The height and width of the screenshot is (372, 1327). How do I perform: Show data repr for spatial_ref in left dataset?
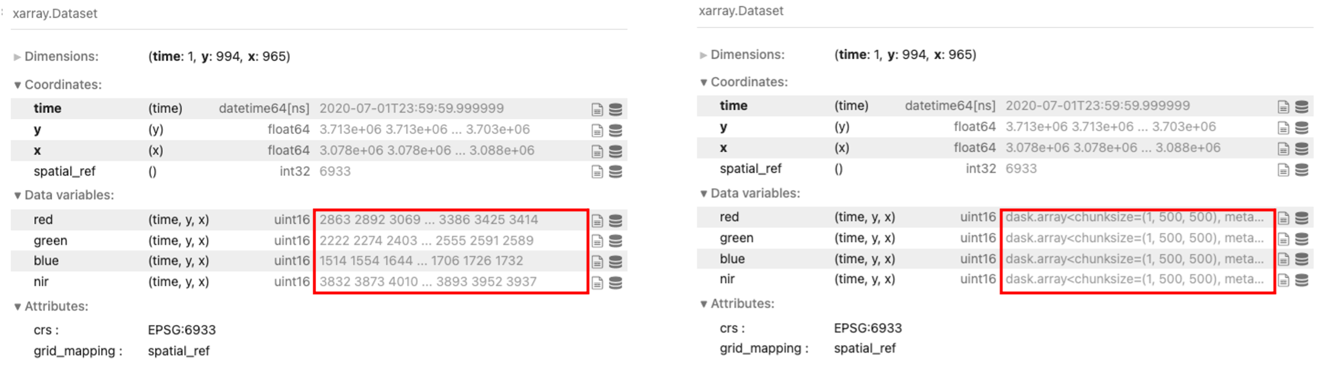pos(615,172)
